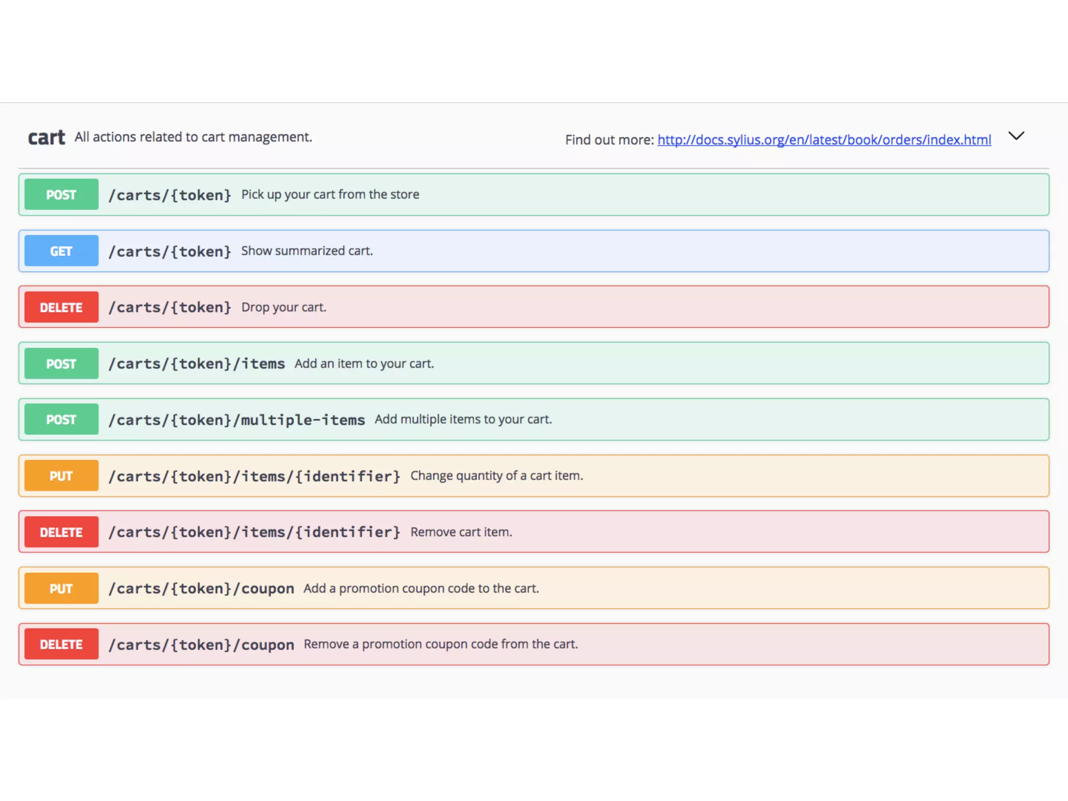The image size is (1068, 801).
Task: Click the GET method badge
Action: pyautogui.click(x=61, y=251)
